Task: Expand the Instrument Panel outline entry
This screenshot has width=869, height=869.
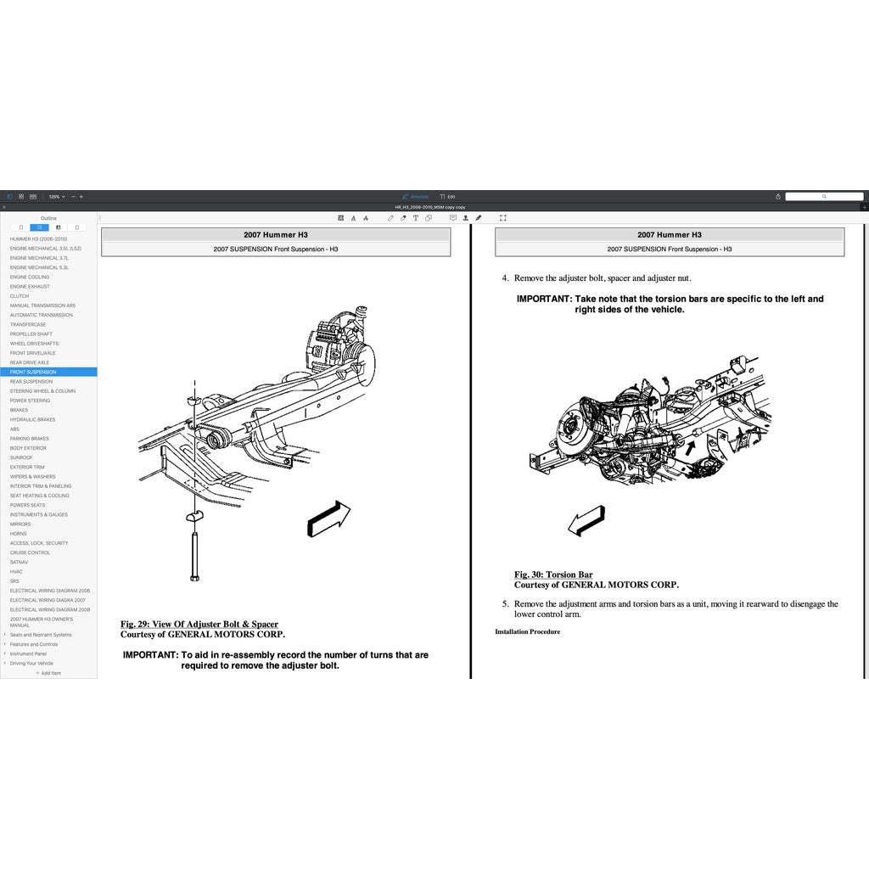Action: (x=5, y=653)
